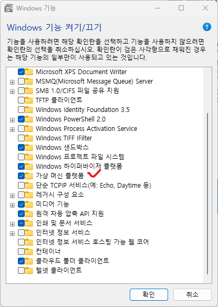Uncheck Windows PowerShell 2.0

pos(21,119)
